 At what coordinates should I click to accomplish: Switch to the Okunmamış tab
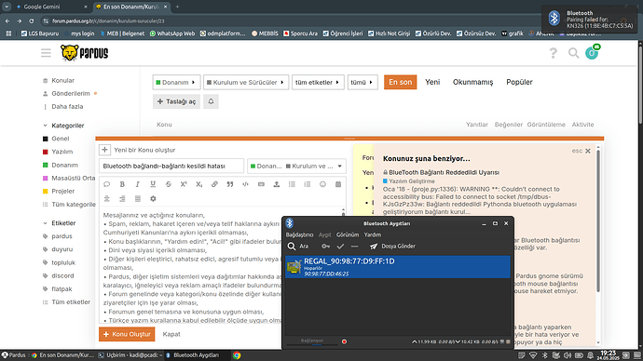(472, 82)
